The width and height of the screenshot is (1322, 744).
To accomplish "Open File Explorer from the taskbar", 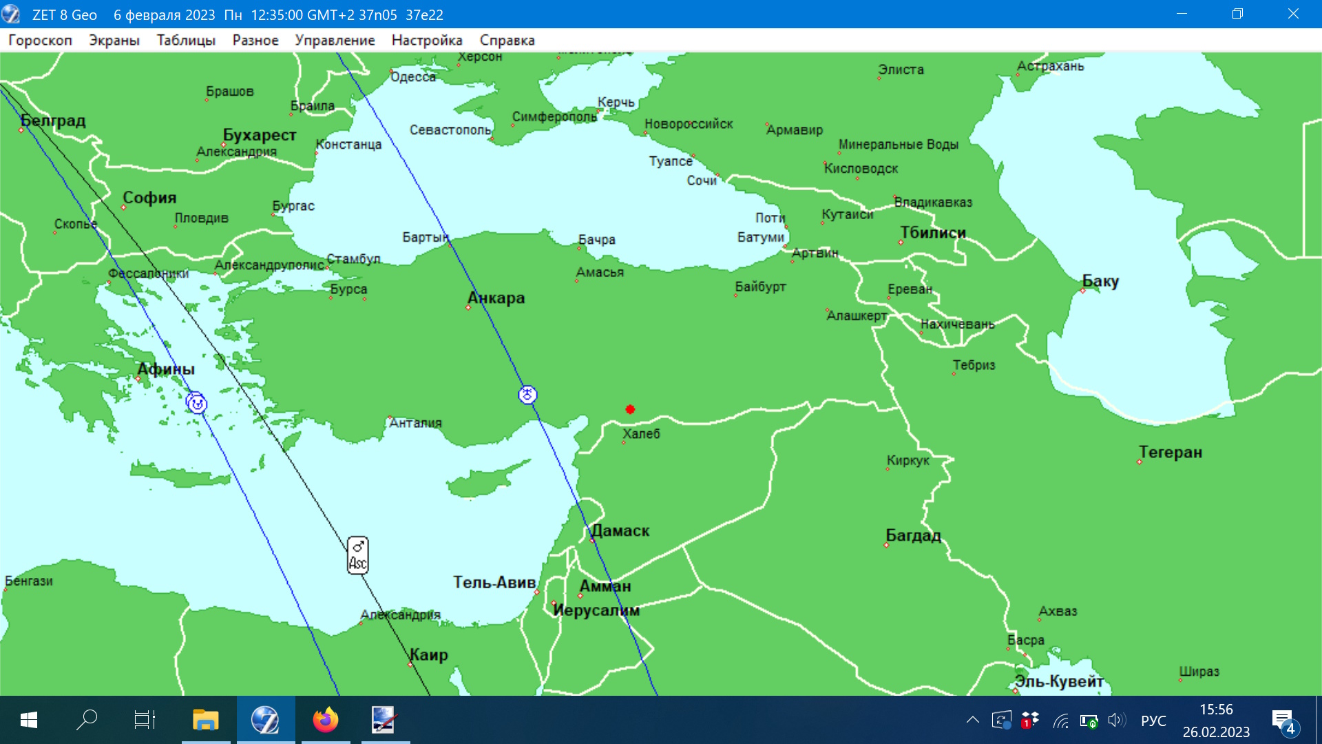I will click(205, 721).
